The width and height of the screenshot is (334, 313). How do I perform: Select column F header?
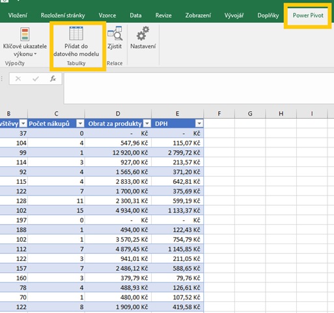click(x=219, y=114)
